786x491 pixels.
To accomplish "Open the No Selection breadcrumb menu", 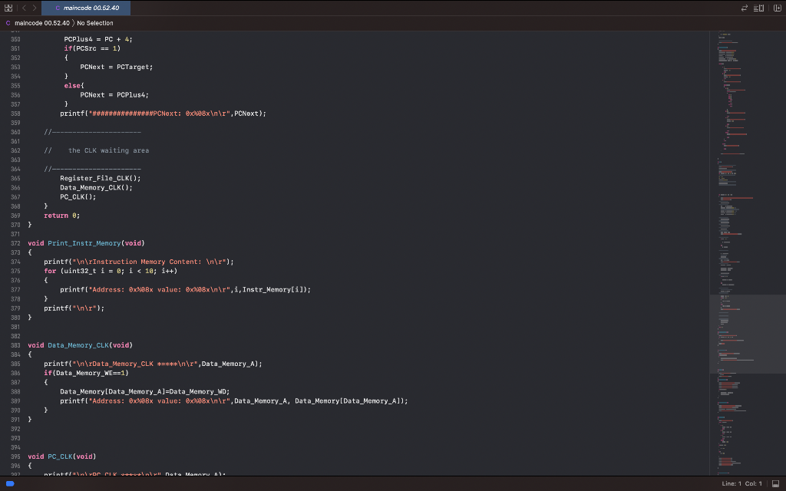I will point(94,23).
